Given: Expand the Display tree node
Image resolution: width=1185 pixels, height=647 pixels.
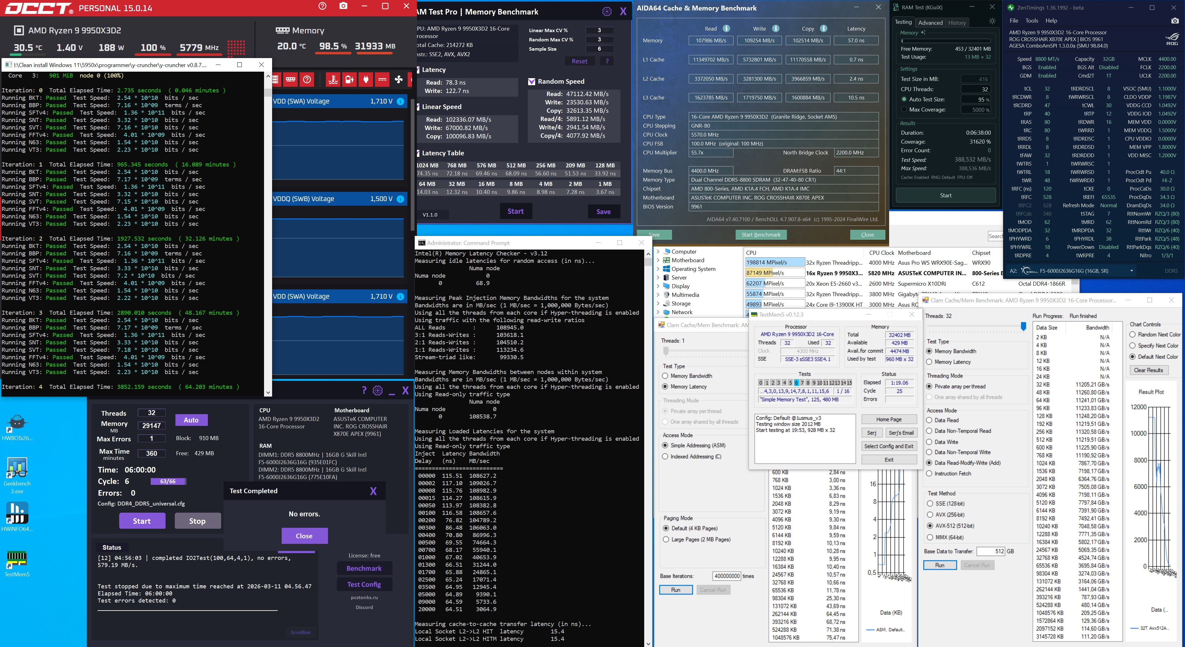Looking at the screenshot, I should (x=658, y=286).
